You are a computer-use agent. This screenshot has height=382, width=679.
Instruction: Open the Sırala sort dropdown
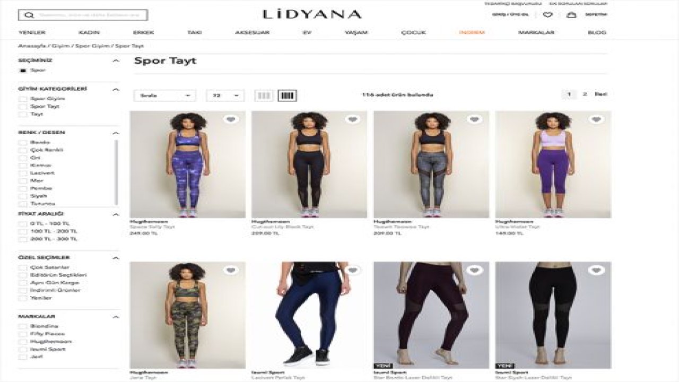click(165, 95)
